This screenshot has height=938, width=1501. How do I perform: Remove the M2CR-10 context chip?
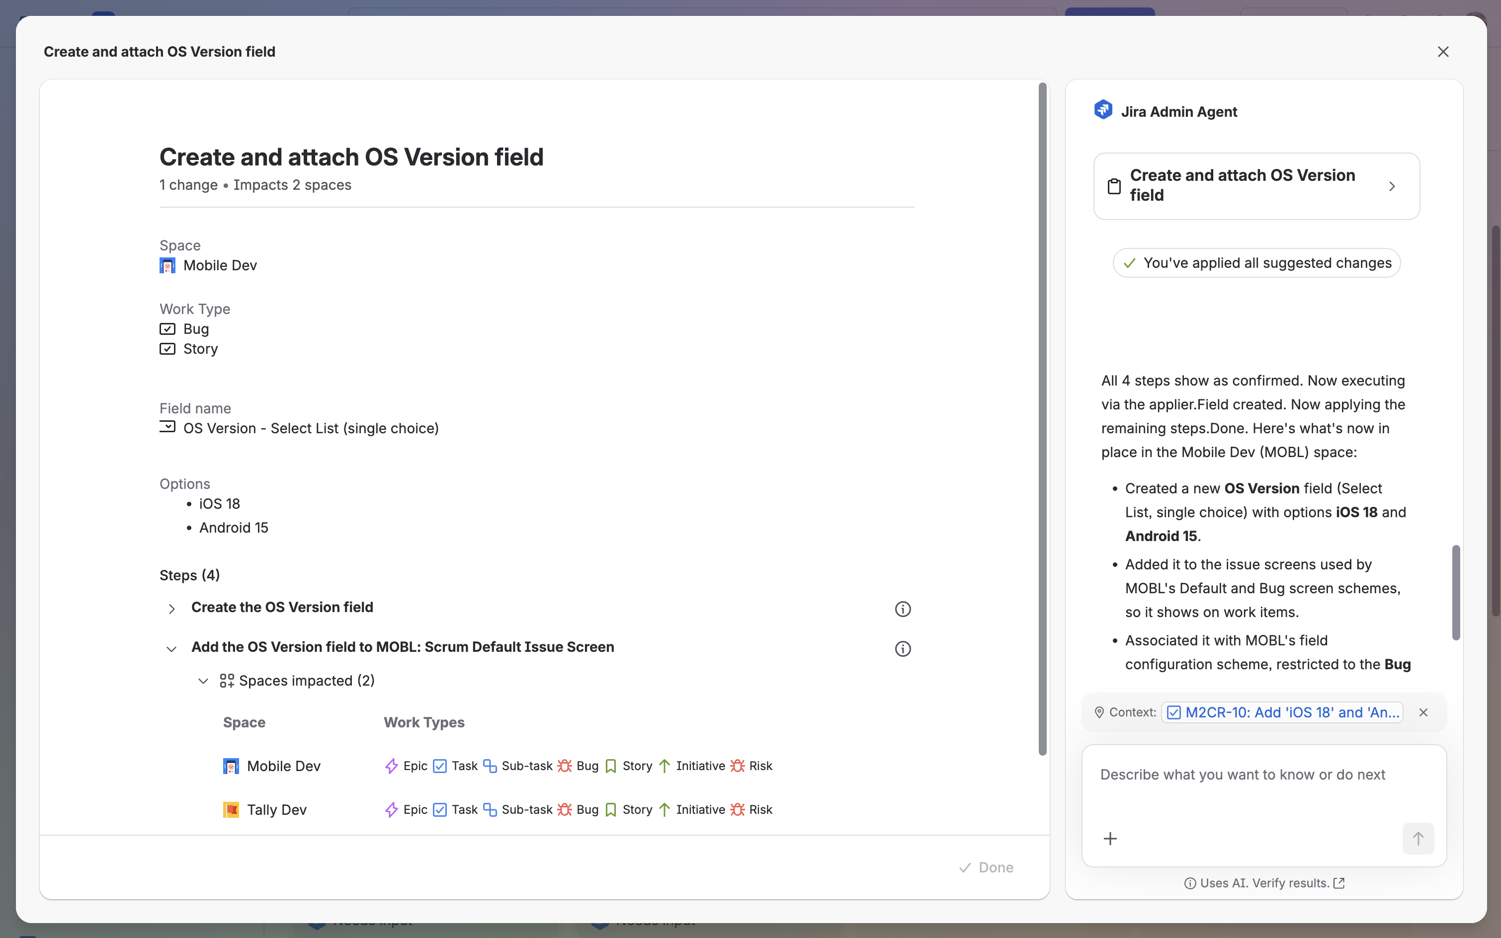(1423, 712)
